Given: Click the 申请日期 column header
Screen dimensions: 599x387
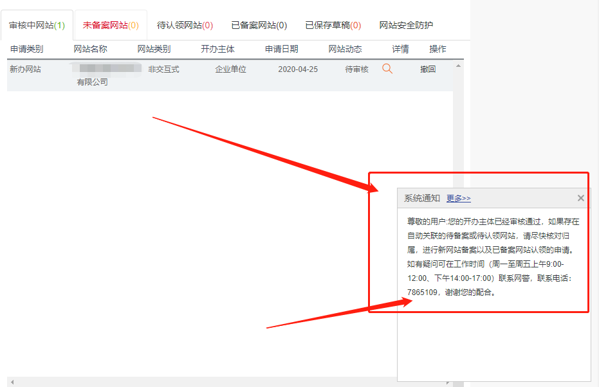Looking at the screenshot, I should (281, 49).
